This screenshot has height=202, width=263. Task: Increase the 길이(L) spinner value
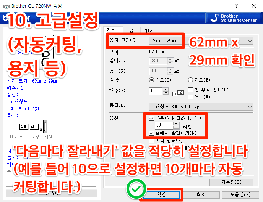pyautogui.click(x=170, y=59)
